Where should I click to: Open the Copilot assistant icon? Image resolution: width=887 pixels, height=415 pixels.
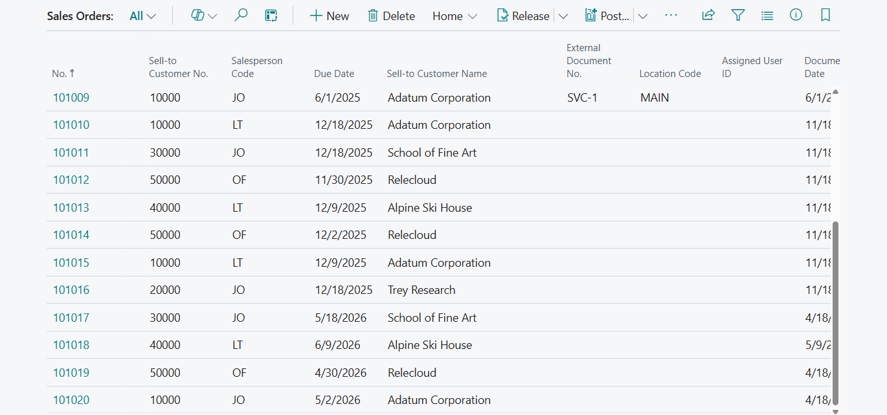(x=199, y=15)
